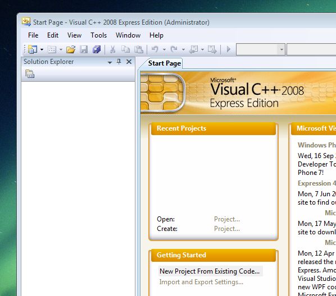Expand the Add New Item dropdown arrow

[x=61, y=50]
